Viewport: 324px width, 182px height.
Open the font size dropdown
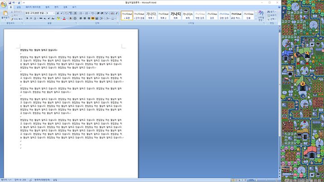(54, 13)
